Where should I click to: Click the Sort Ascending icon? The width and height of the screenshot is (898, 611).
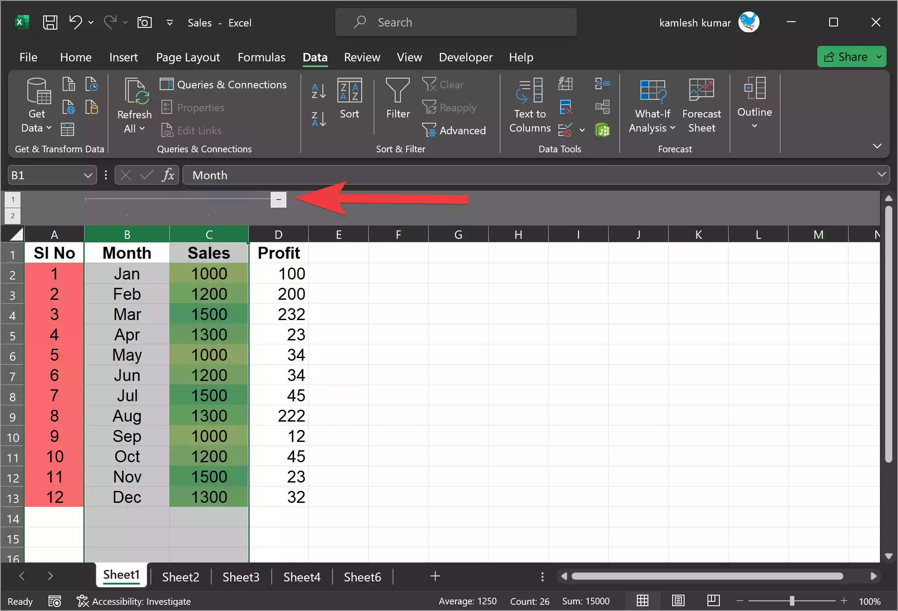coord(318,91)
